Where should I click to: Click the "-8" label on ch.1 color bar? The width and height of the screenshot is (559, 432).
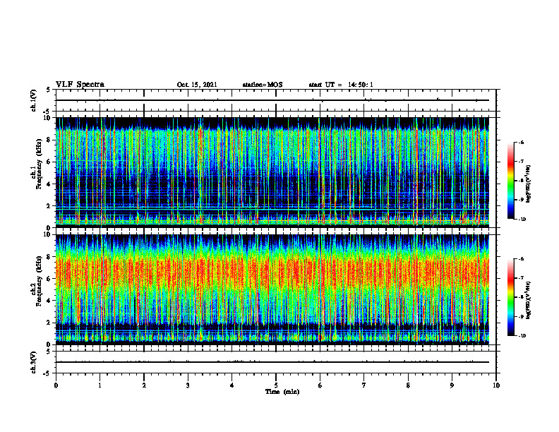click(521, 181)
